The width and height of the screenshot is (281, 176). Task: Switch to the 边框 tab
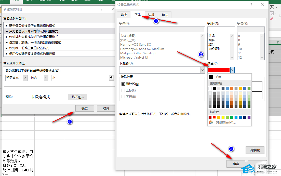(x=151, y=15)
